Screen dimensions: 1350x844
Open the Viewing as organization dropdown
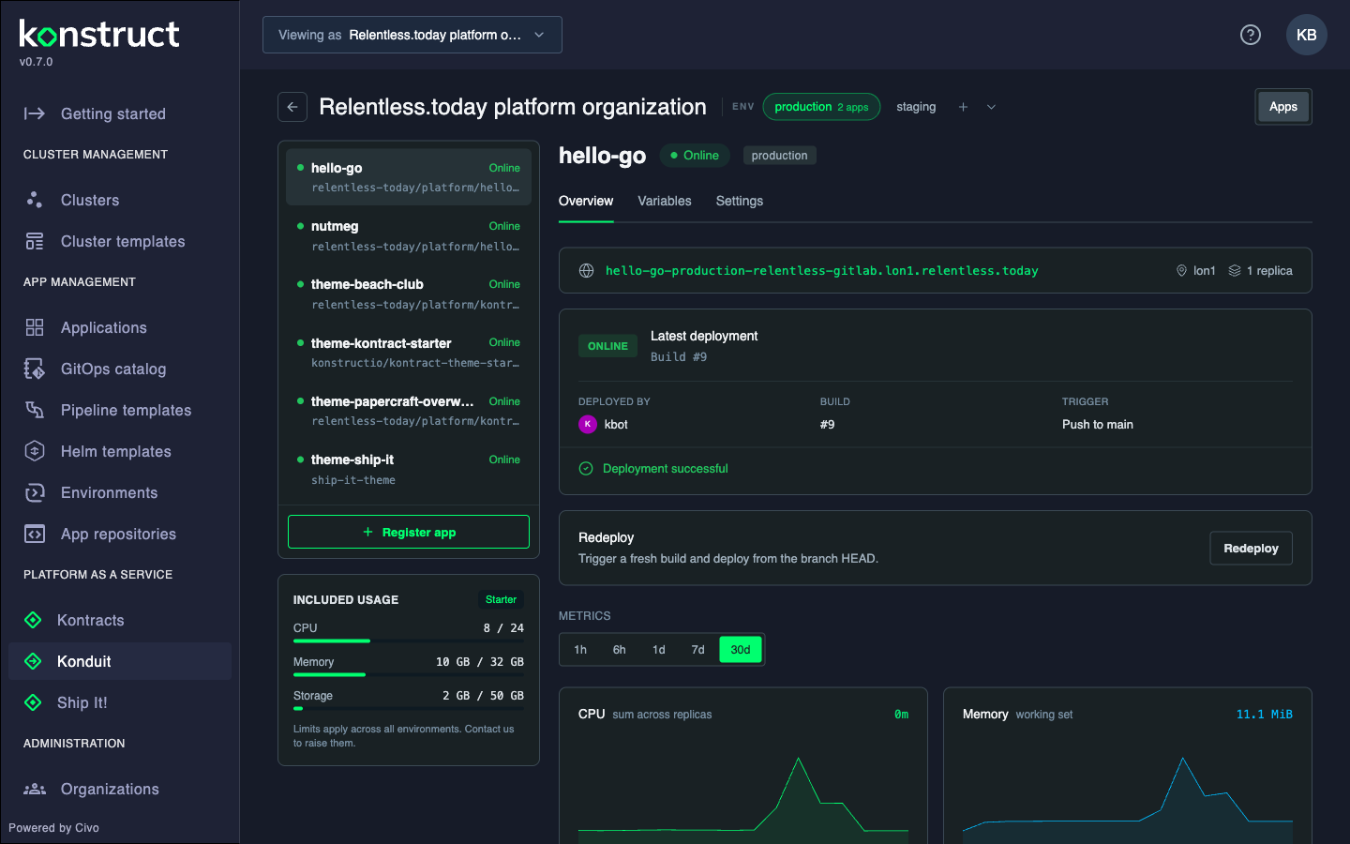tap(412, 35)
